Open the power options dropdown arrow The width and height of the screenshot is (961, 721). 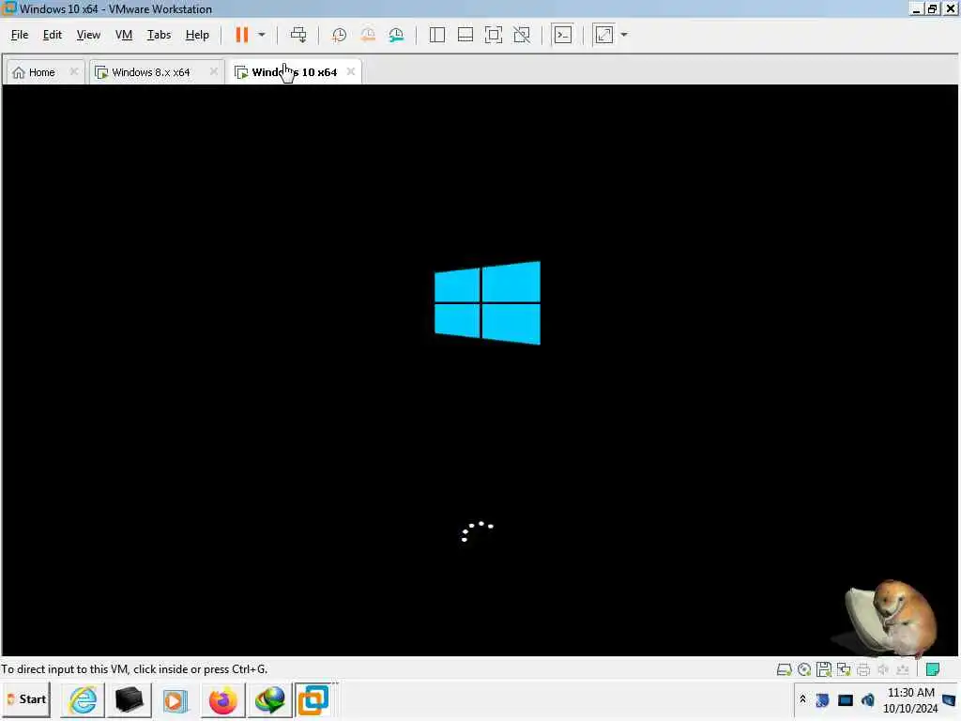[262, 35]
